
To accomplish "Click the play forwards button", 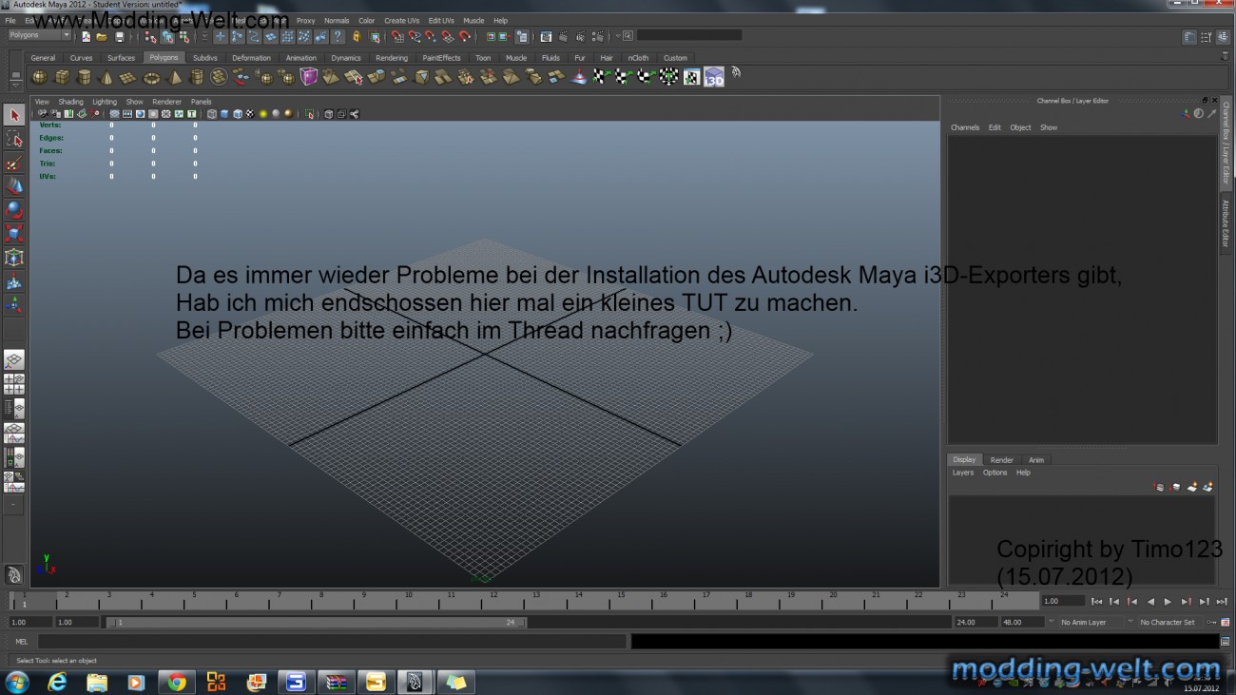I will pos(1168,602).
